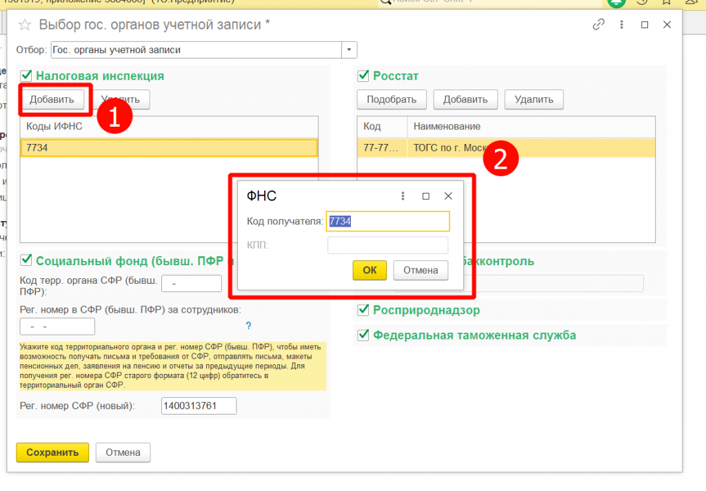The height and width of the screenshot is (491, 706).
Task: Disable Федеральная таможенная служба checkbox
Action: [363, 335]
